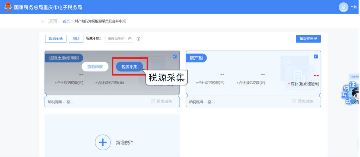
Task: Click the info icon beside year picker
Action: pyautogui.click(x=138, y=39)
